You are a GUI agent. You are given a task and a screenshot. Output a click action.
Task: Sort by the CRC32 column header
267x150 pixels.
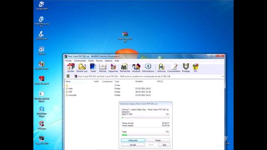point(160,82)
